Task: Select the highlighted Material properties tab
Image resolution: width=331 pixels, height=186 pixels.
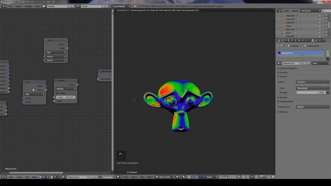Action: click(313, 40)
